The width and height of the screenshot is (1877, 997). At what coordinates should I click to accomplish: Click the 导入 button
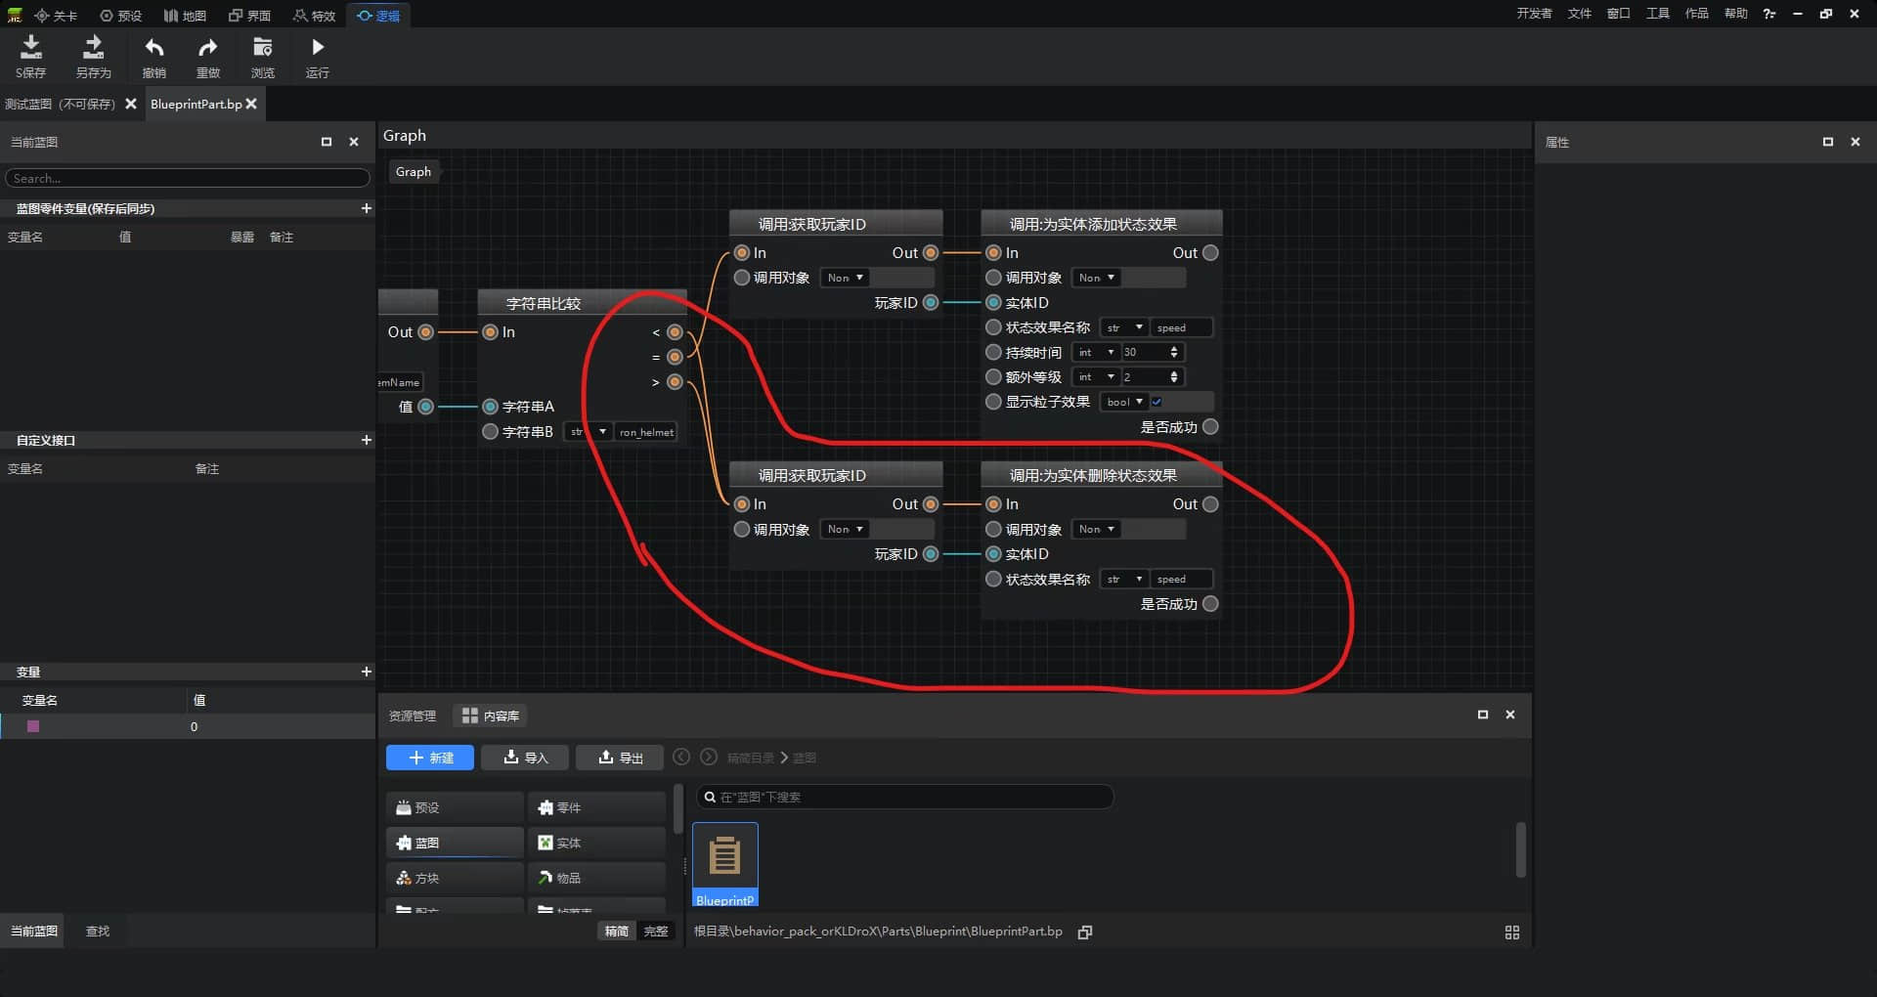pyautogui.click(x=525, y=758)
